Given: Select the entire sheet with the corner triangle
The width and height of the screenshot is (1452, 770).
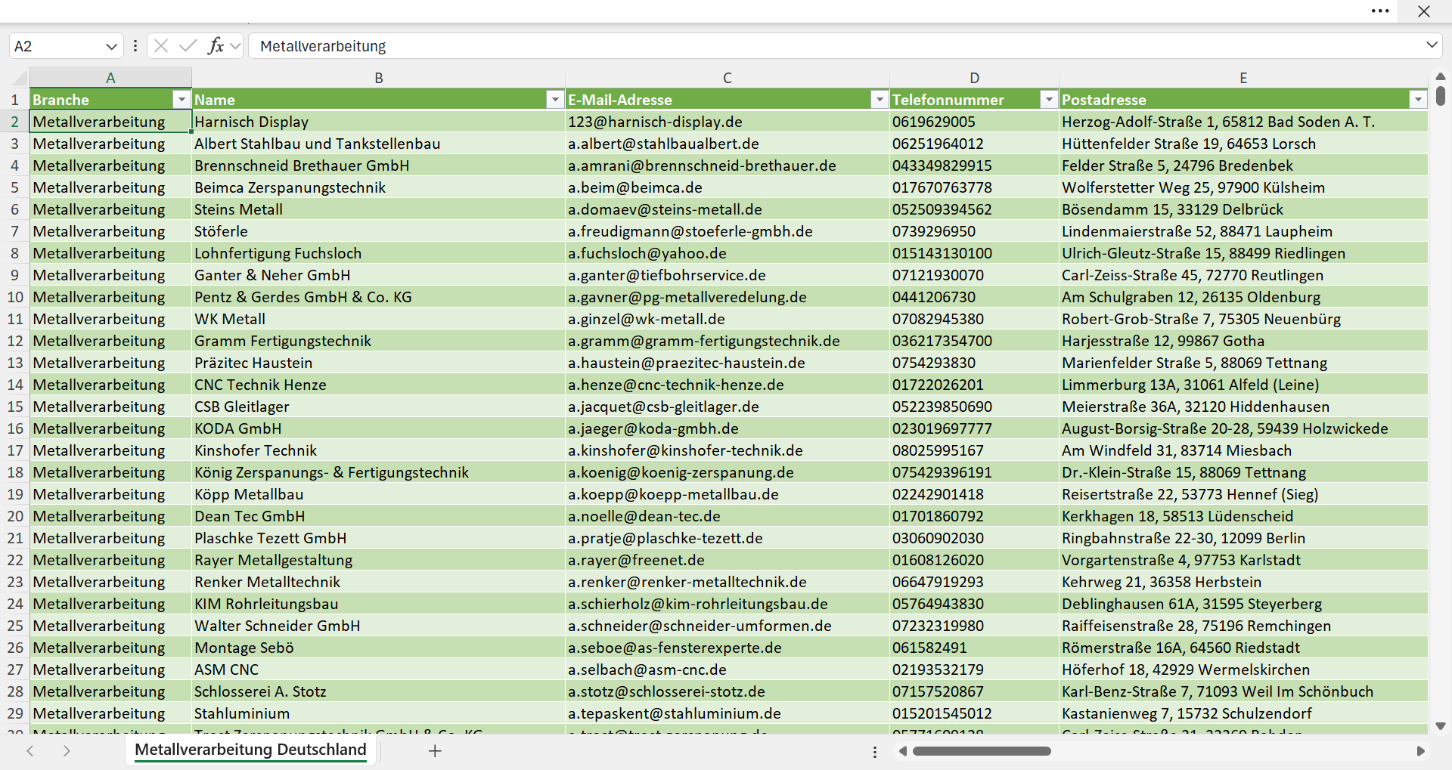Looking at the screenshot, I should pyautogui.click(x=19, y=78).
